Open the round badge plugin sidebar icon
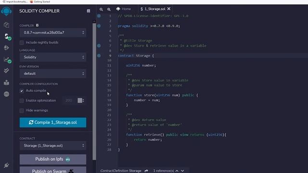Viewport: 308px width, 173px height. tap(6, 94)
